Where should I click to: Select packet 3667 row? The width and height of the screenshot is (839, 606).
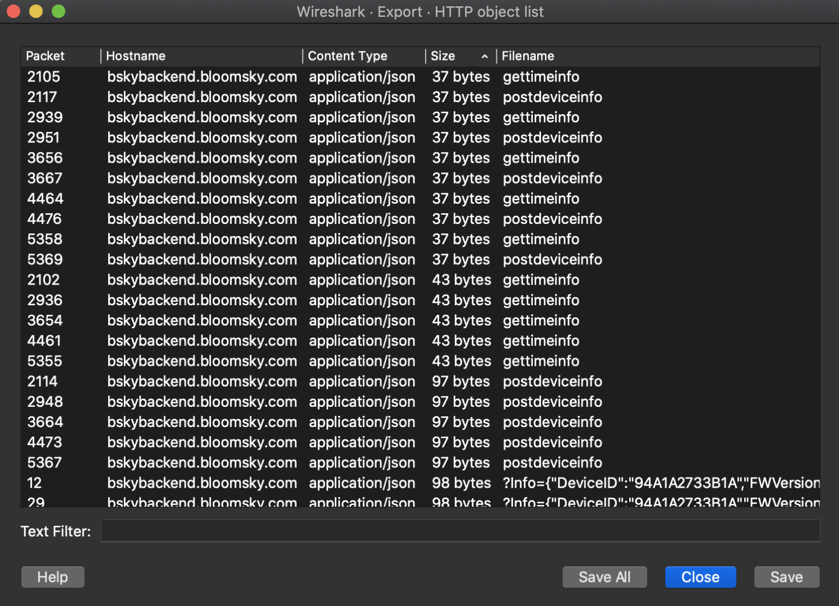click(420, 178)
